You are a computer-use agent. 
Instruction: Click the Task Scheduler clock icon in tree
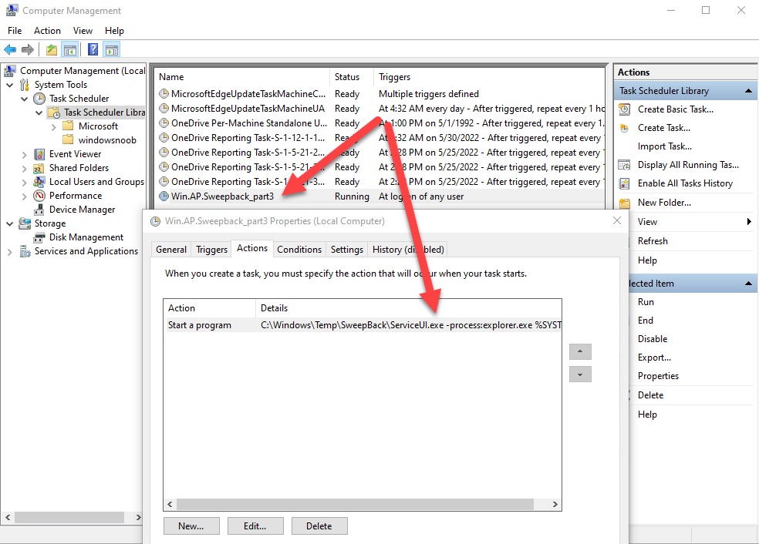tap(39, 99)
